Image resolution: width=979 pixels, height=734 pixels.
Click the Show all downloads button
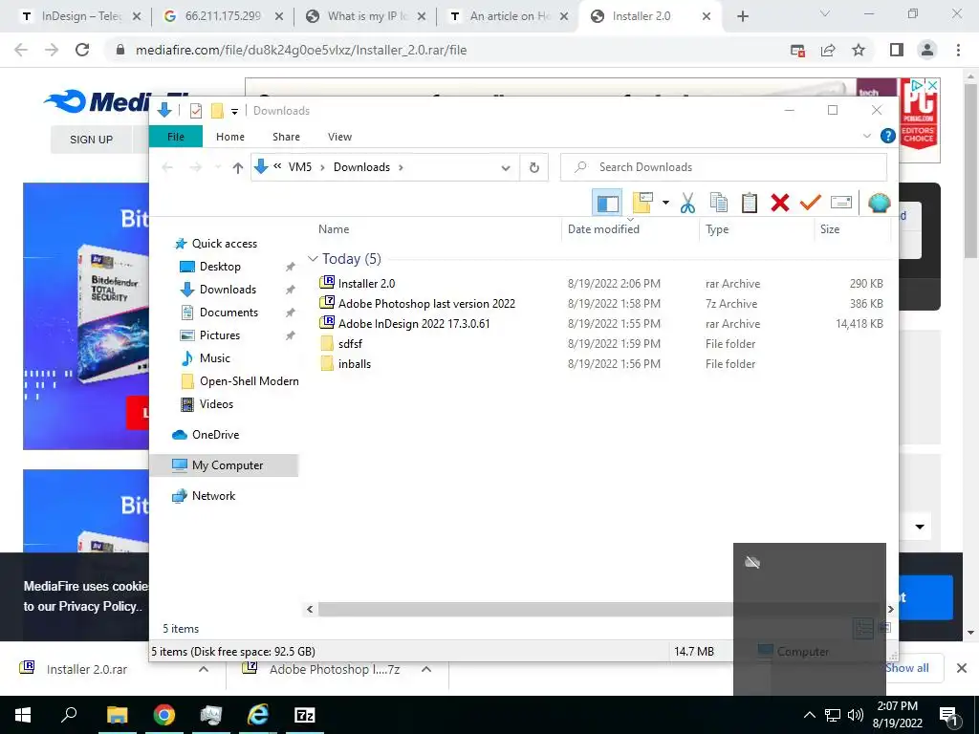(x=907, y=668)
